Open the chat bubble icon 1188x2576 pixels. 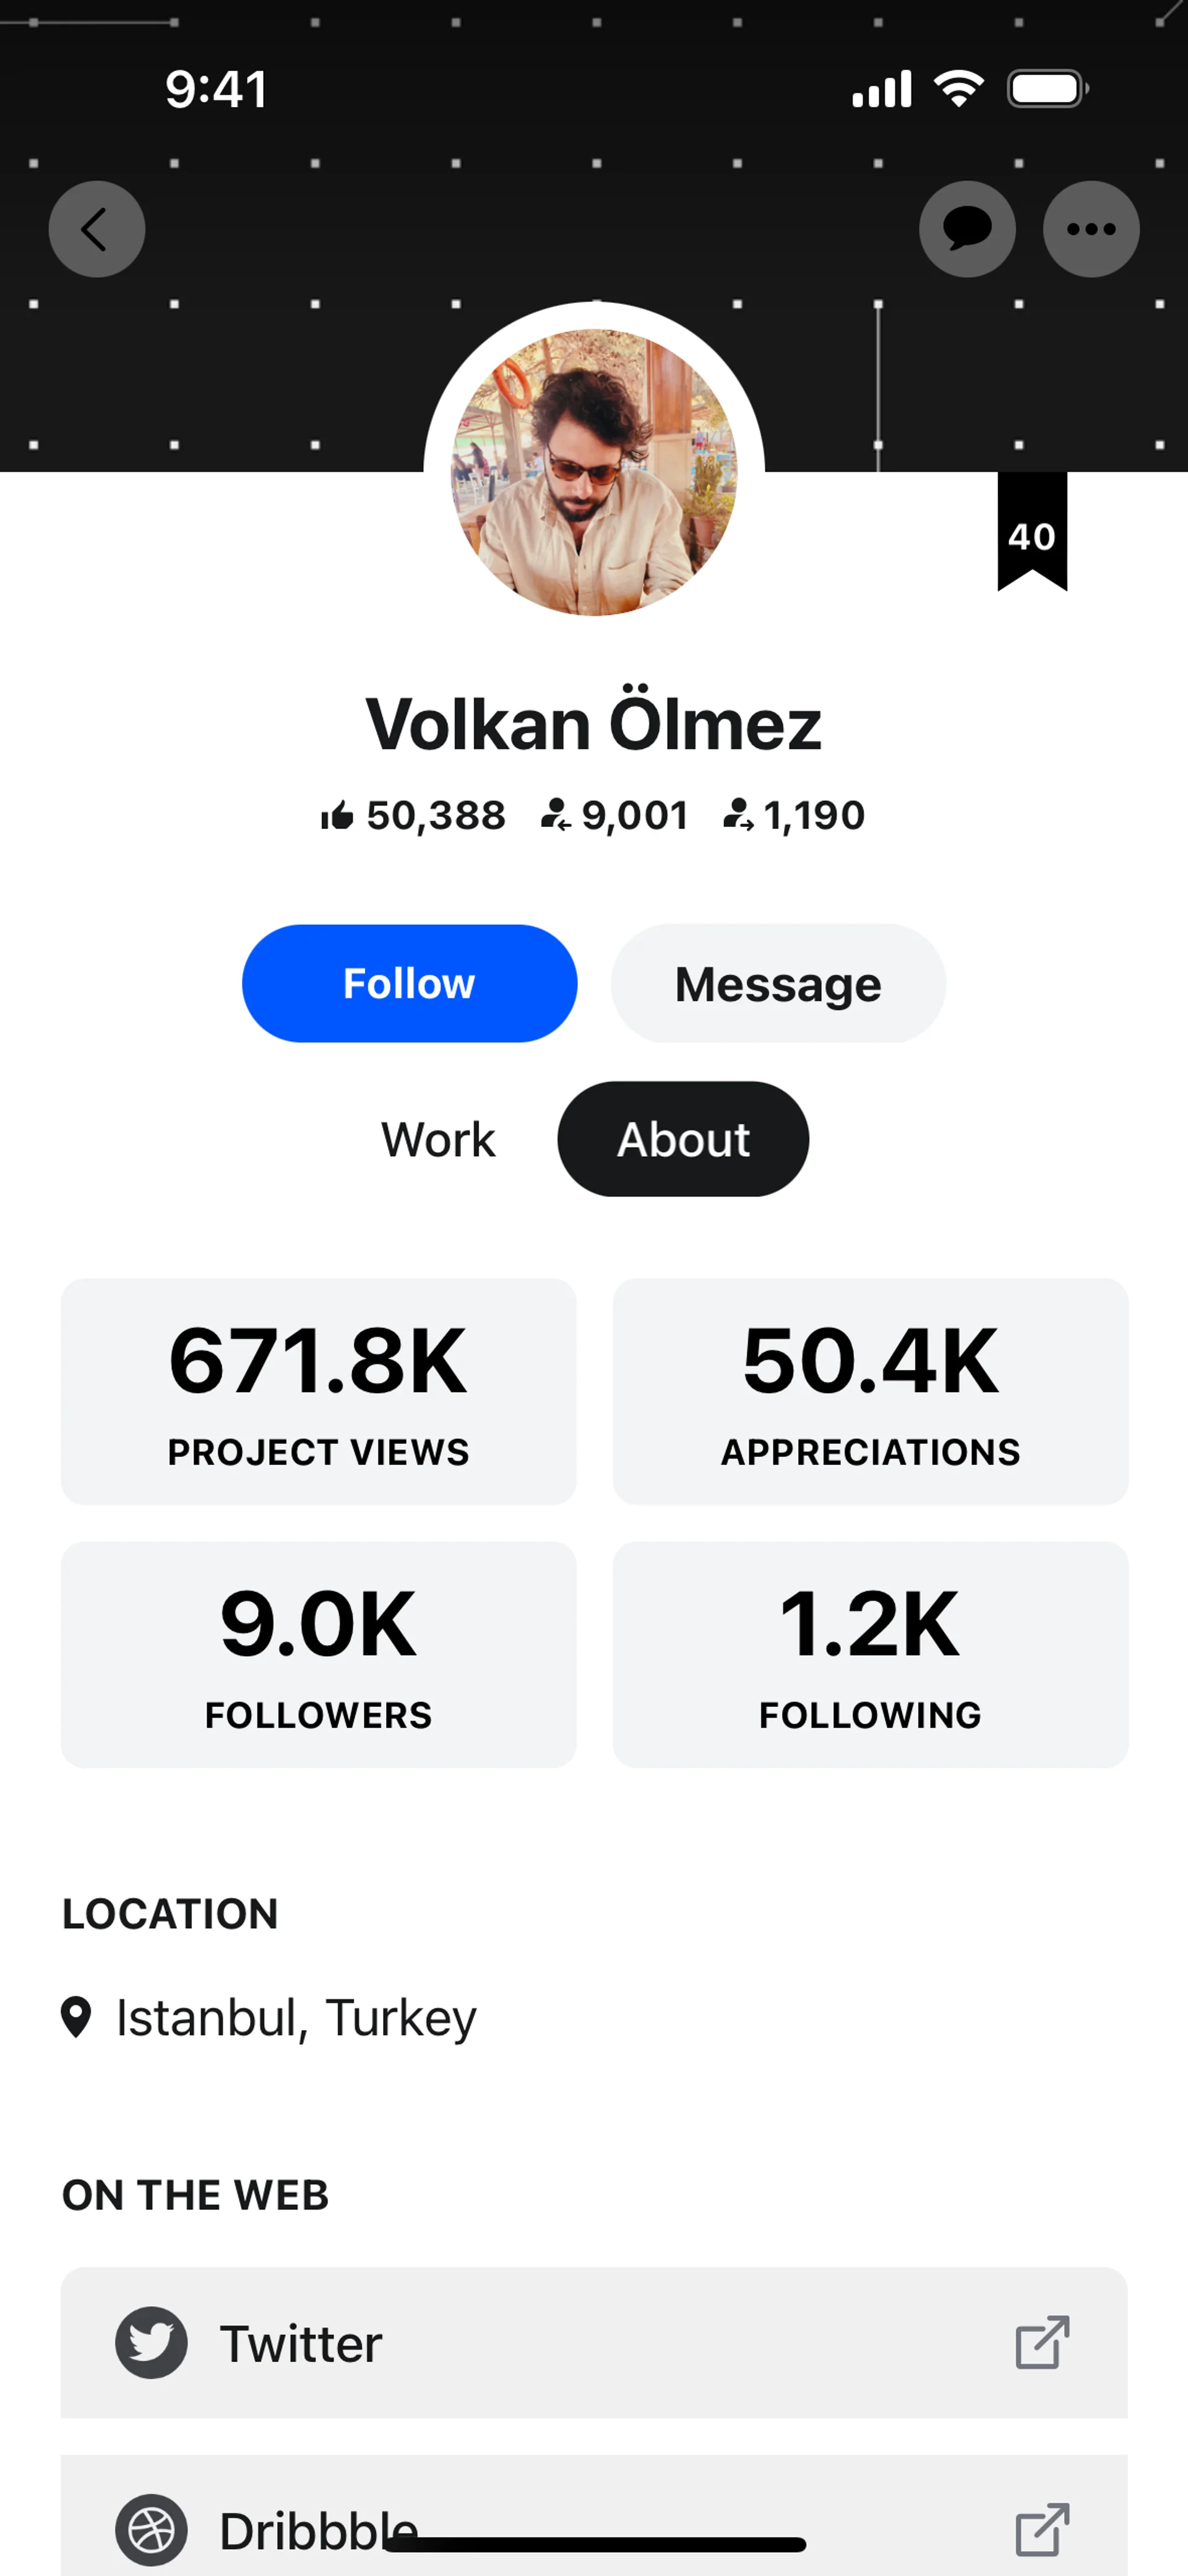[x=967, y=229]
